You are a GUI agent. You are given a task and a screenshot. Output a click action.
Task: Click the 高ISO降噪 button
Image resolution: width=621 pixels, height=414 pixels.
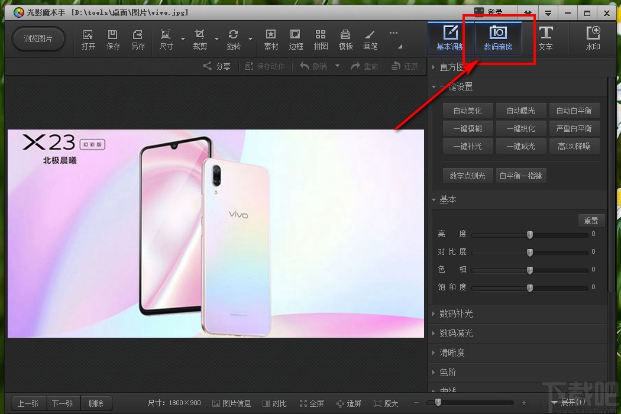574,146
